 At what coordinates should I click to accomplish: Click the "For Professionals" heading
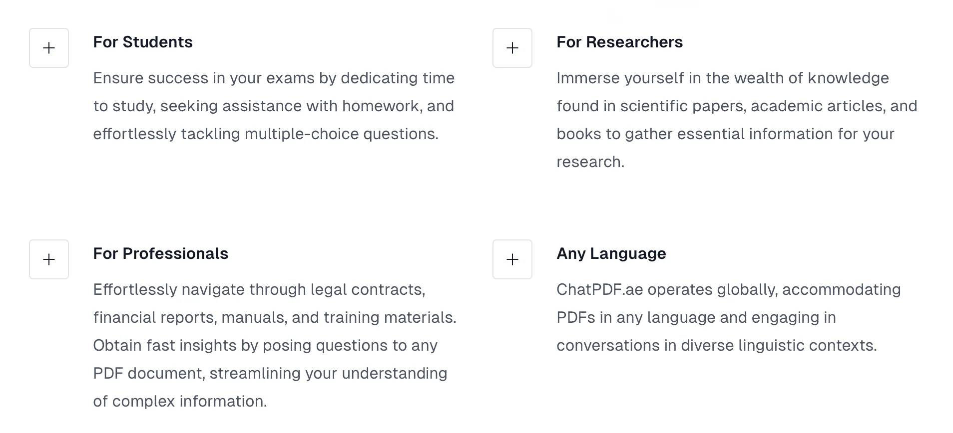(160, 254)
